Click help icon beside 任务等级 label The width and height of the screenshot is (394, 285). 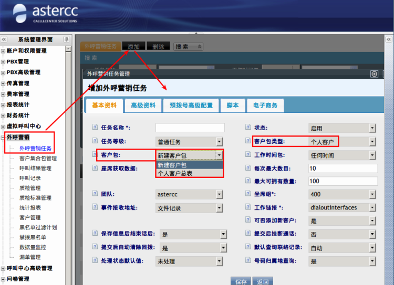pyautogui.click(x=95, y=141)
